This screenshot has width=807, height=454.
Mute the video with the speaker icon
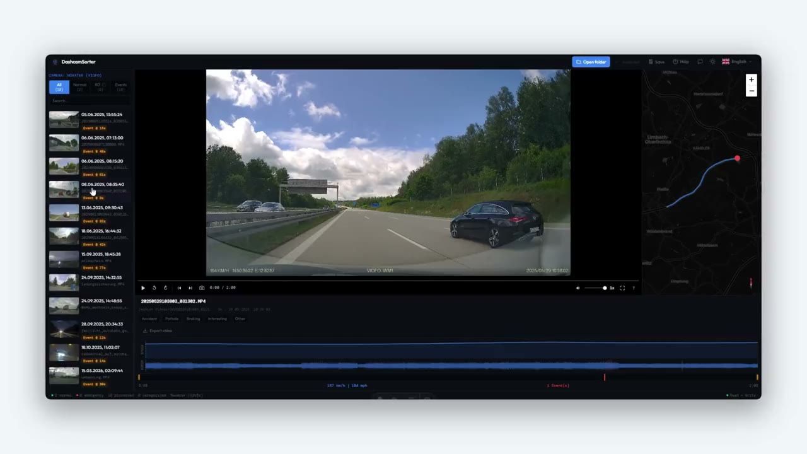pyautogui.click(x=578, y=288)
